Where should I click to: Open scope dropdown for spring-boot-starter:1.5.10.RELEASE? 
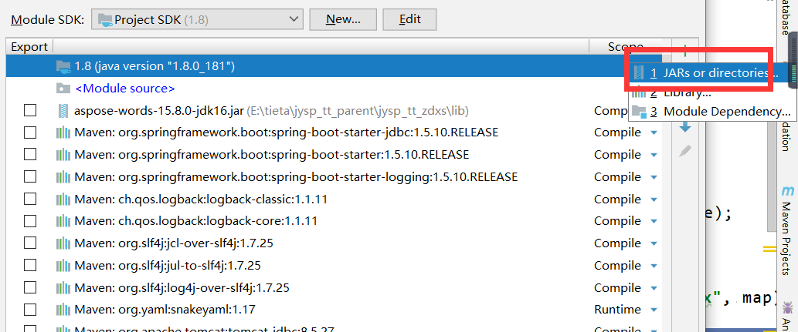[x=654, y=156]
